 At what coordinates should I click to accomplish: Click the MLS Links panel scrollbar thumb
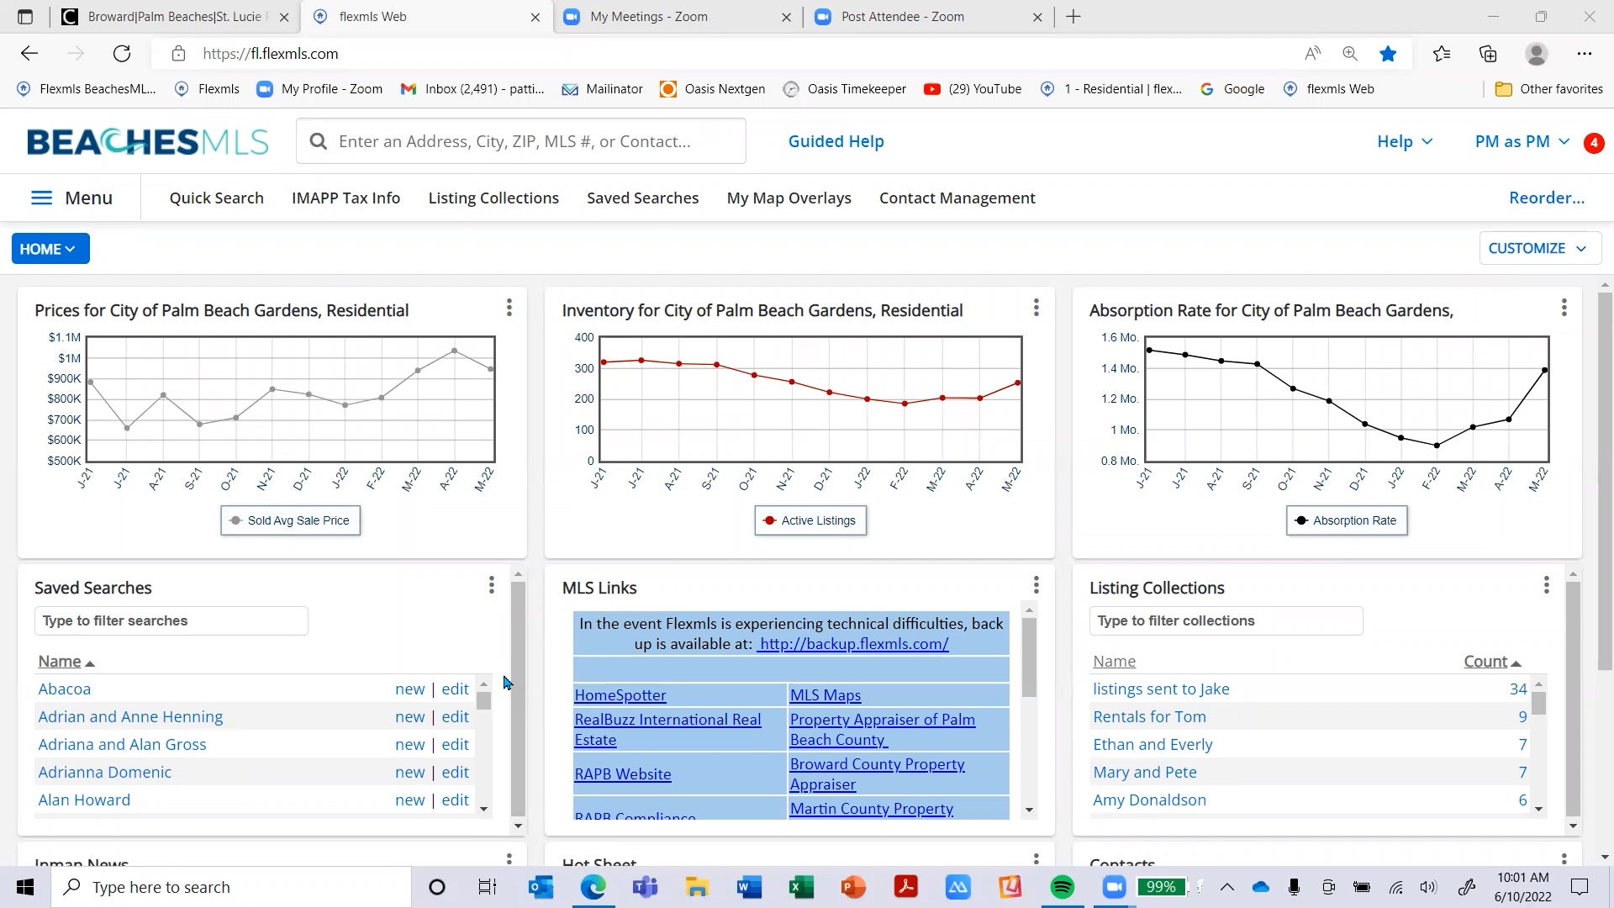1029,657
